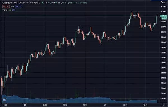Click the date marker 29 on time axis

[x=105, y=105]
